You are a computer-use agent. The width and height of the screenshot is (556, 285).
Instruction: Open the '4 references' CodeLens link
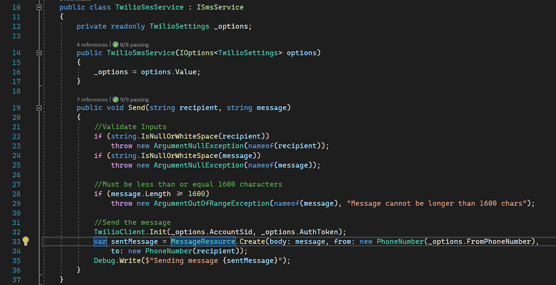[92, 45]
